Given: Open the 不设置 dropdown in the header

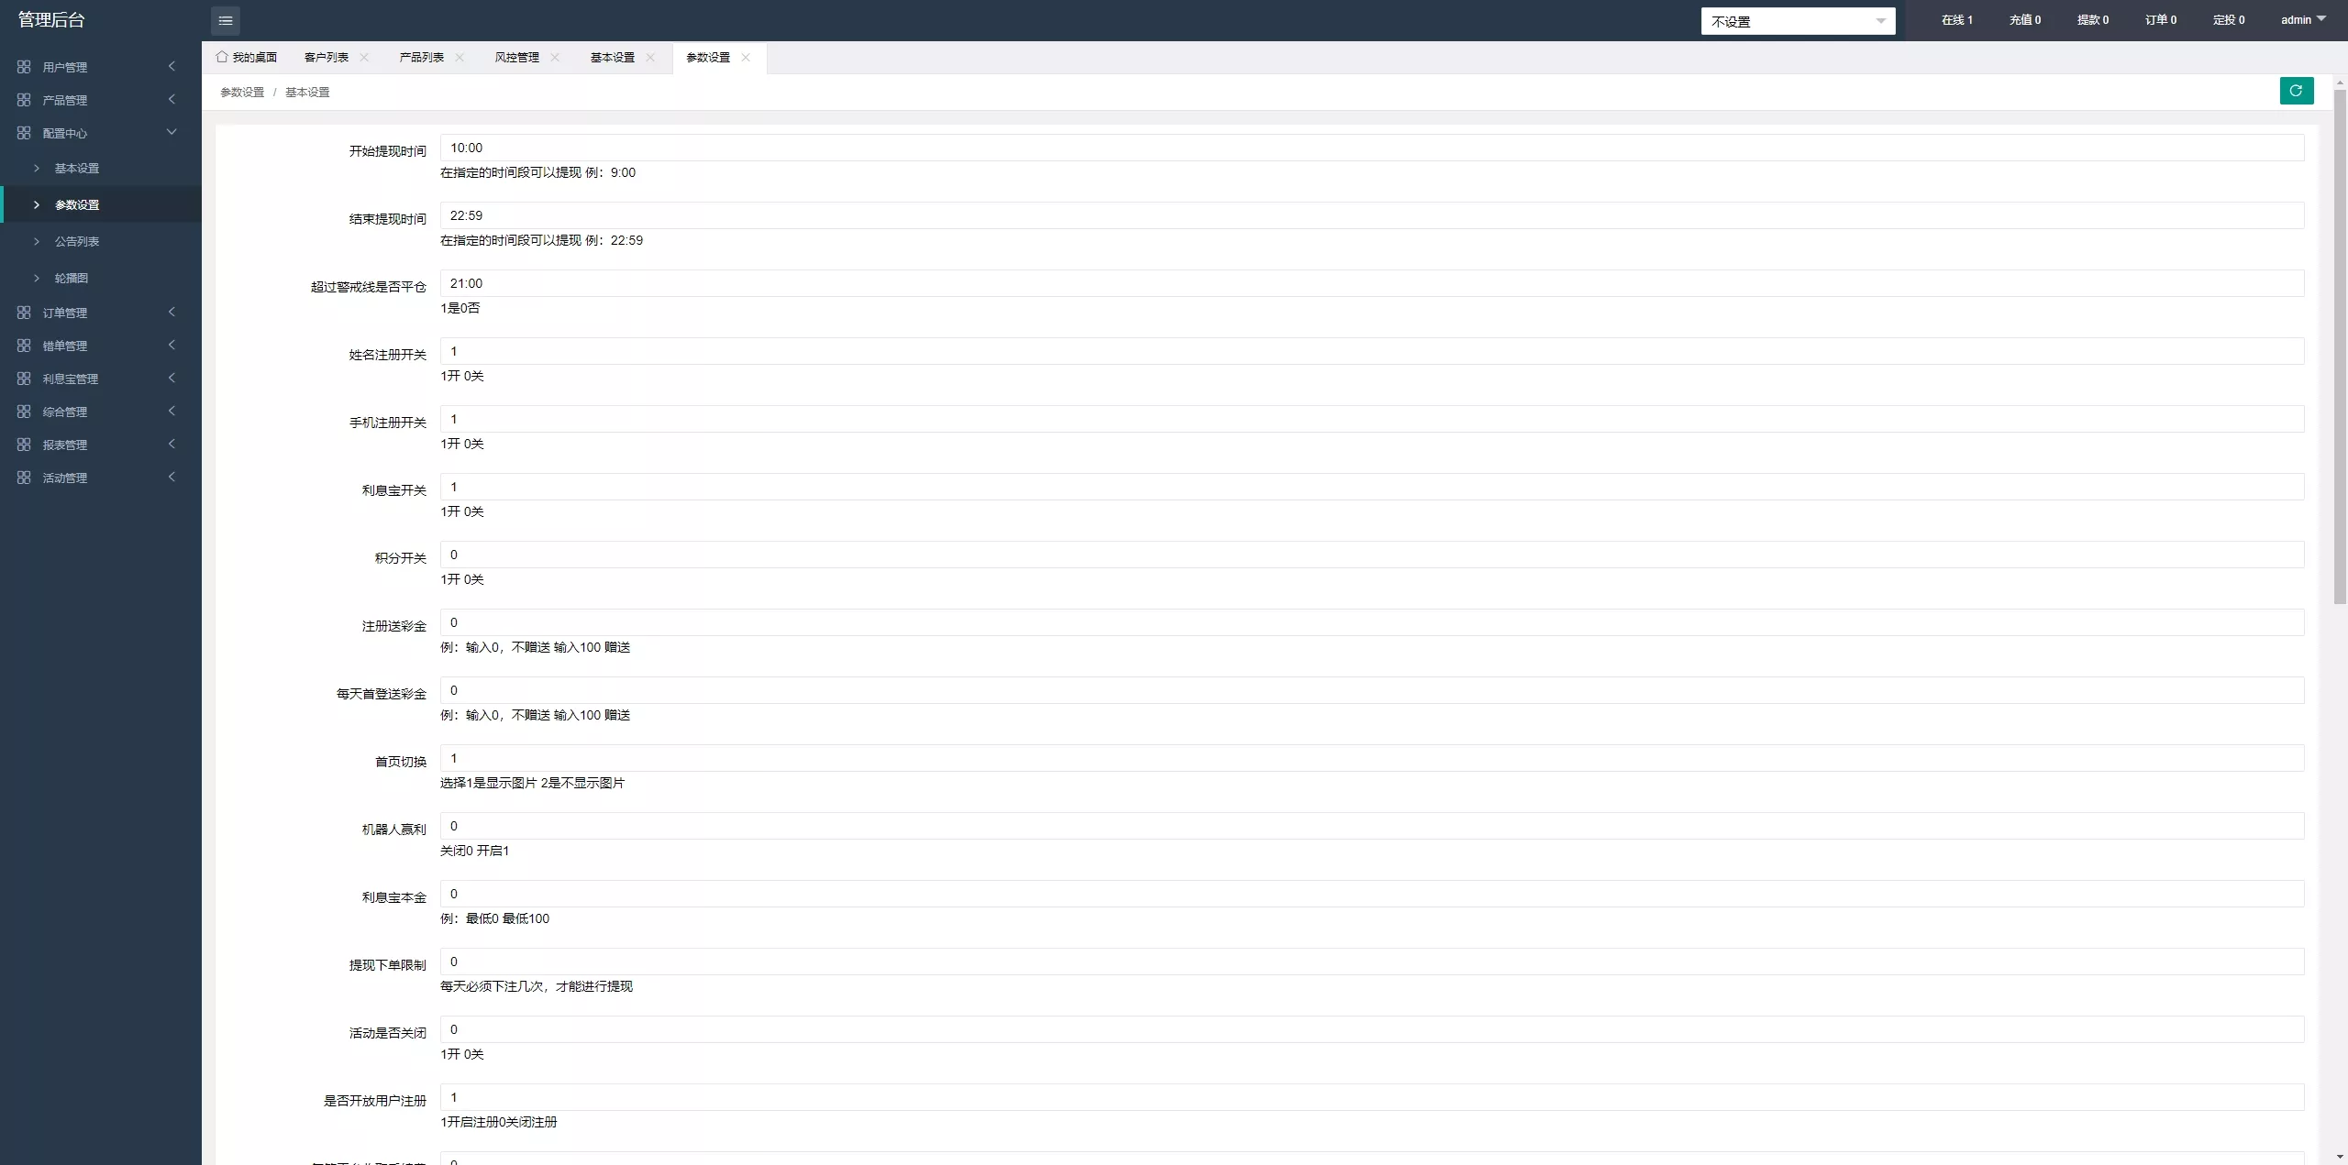Looking at the screenshot, I should pyautogui.click(x=1798, y=21).
